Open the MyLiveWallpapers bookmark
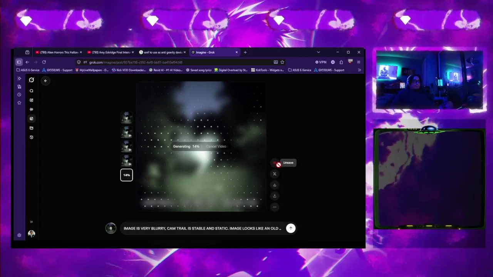Image resolution: width=493 pixels, height=277 pixels. pyautogui.click(x=92, y=70)
